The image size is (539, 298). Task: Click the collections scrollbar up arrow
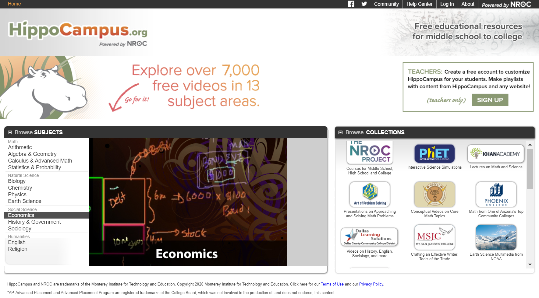pos(530,145)
